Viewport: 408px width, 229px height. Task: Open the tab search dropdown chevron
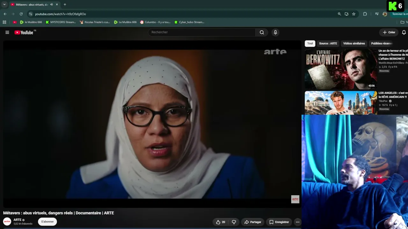[x=4, y=4]
